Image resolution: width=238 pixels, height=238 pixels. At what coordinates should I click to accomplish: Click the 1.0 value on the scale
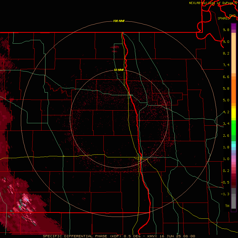pyautogui.click(x=226, y=159)
